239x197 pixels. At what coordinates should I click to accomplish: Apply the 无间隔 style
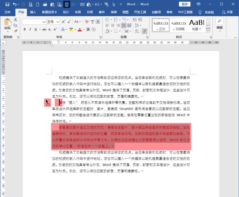(179, 25)
